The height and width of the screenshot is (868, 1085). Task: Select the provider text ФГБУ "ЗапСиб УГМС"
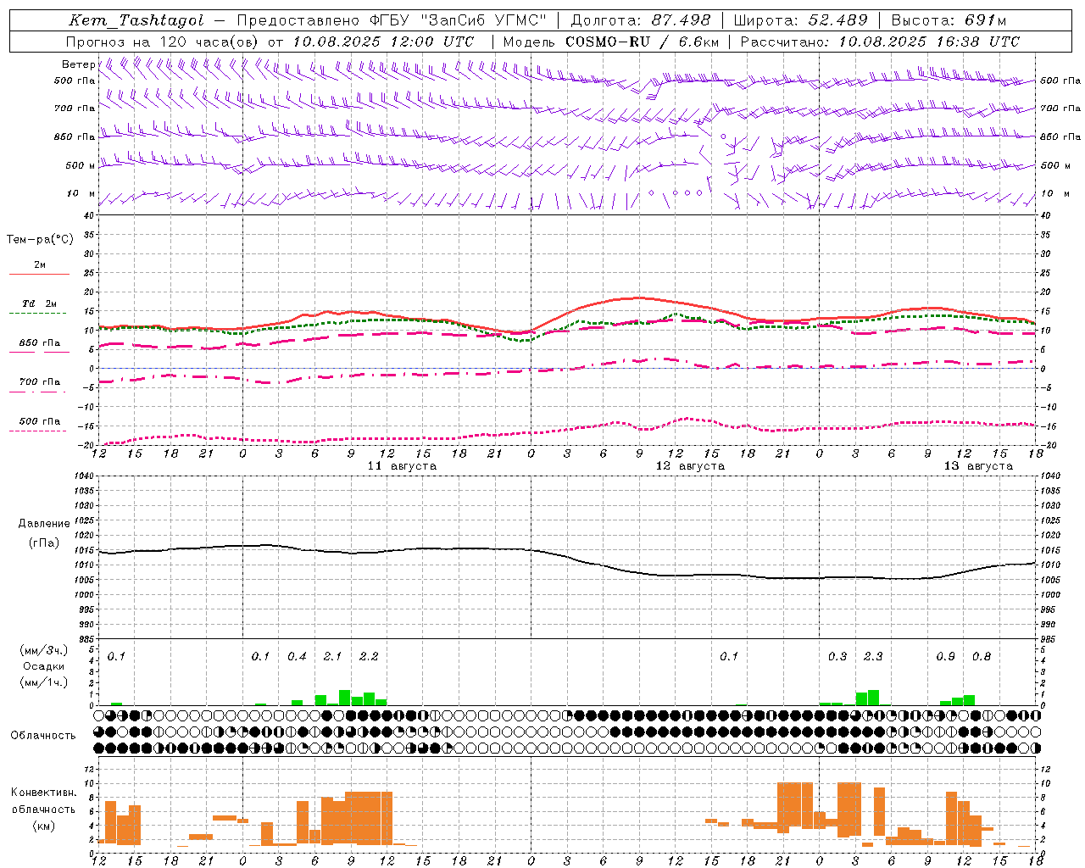tap(459, 20)
